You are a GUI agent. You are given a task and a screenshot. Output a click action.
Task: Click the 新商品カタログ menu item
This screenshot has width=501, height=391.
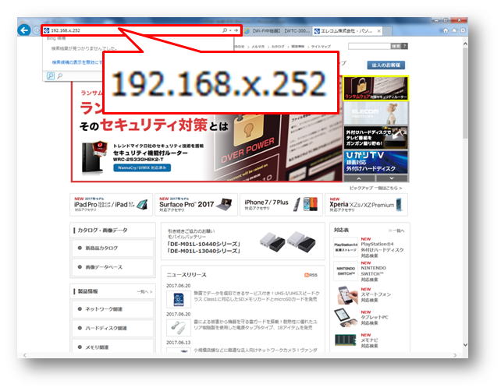pos(112,248)
